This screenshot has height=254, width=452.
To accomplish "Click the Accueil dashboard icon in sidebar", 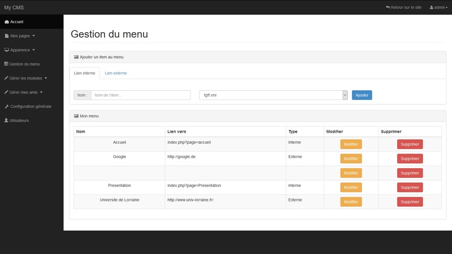I will coord(7,22).
